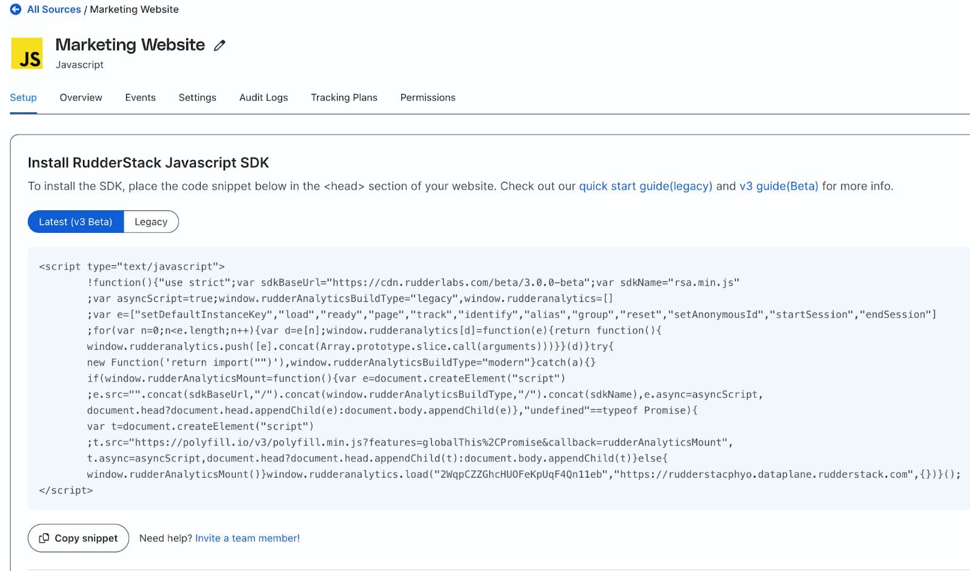The image size is (970, 571).
Task: Follow the v3 guide(Beta) link
Action: (778, 186)
